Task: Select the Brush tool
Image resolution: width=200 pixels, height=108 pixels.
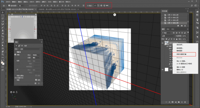Action: point(3,27)
